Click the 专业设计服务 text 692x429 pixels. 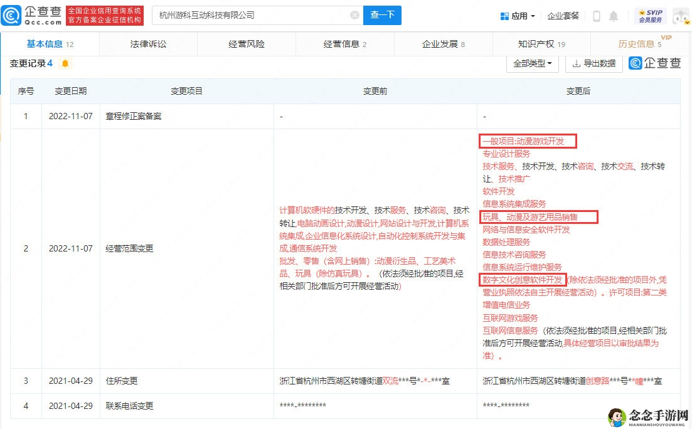(506, 154)
